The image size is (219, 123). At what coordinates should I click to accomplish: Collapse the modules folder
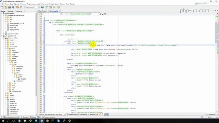[x=8, y=60]
